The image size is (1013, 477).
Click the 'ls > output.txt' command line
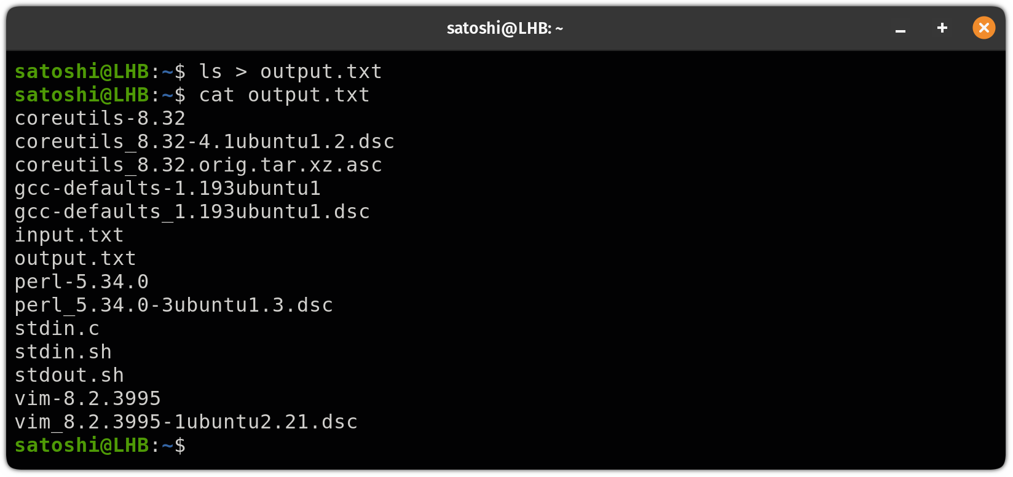(290, 72)
